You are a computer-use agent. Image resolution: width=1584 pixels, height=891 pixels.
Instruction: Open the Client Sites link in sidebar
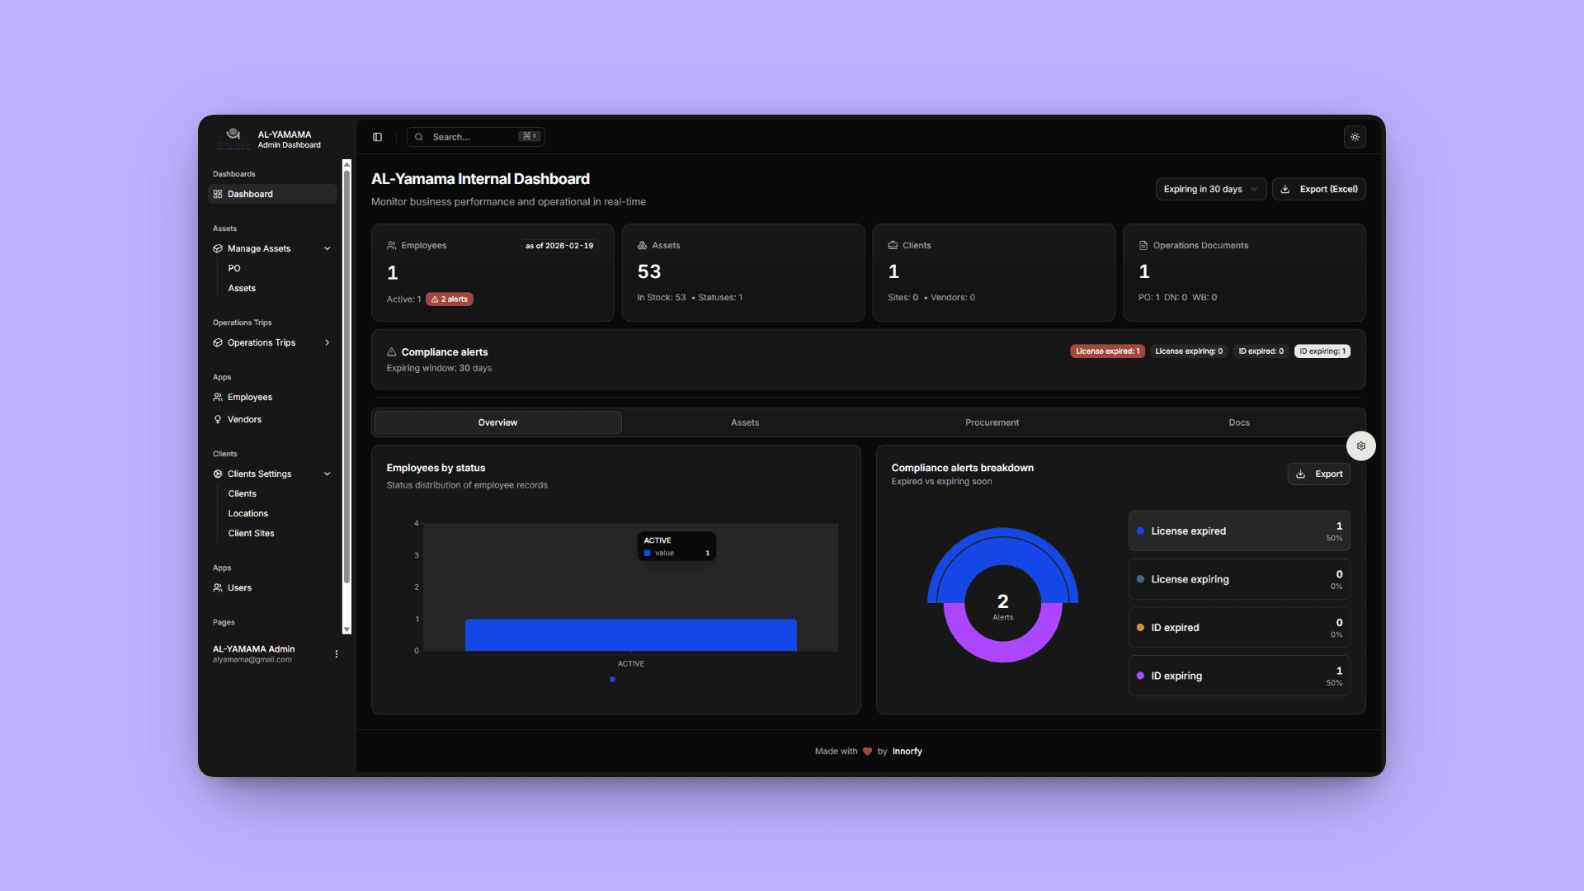click(251, 533)
